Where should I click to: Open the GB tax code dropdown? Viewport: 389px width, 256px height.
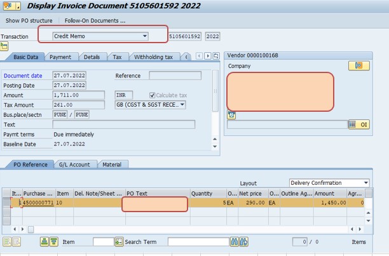[182, 105]
